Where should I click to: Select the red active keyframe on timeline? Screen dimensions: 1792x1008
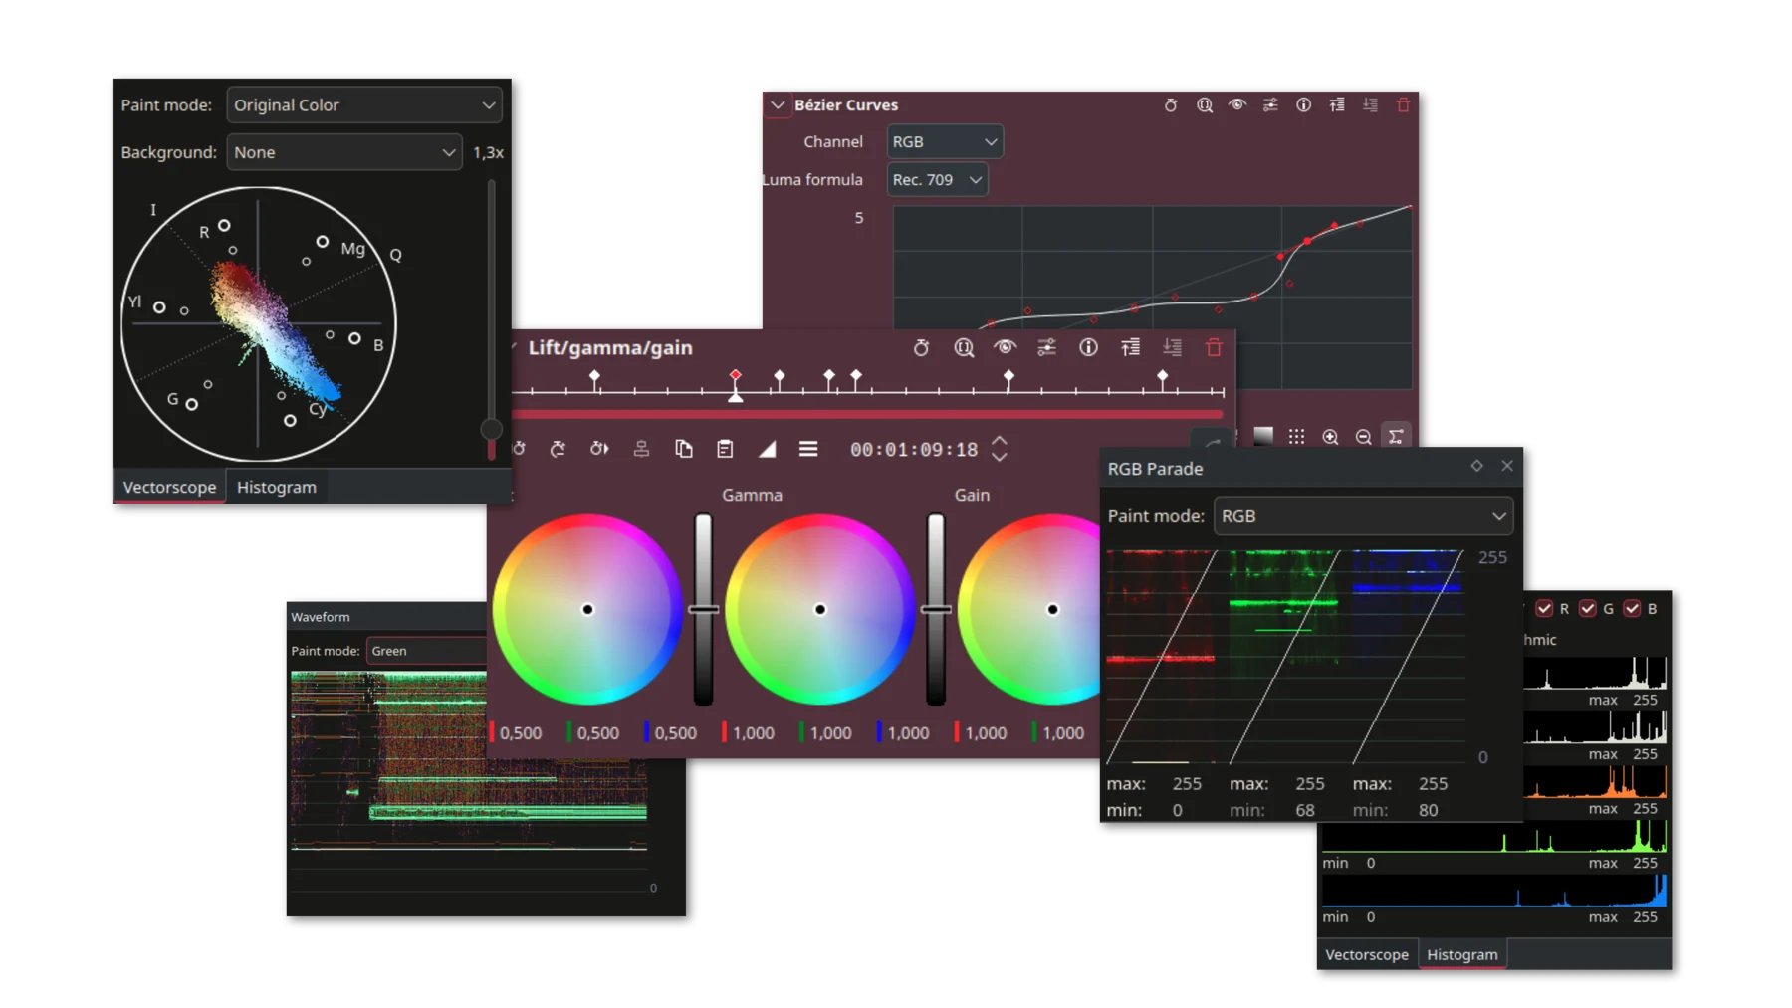coord(736,375)
